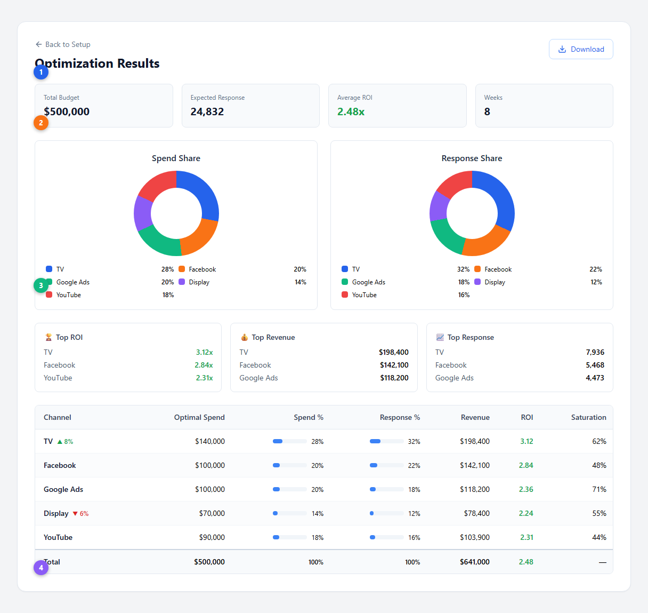Click the Download button label
Screen dimensions: 648x613
click(x=587, y=49)
